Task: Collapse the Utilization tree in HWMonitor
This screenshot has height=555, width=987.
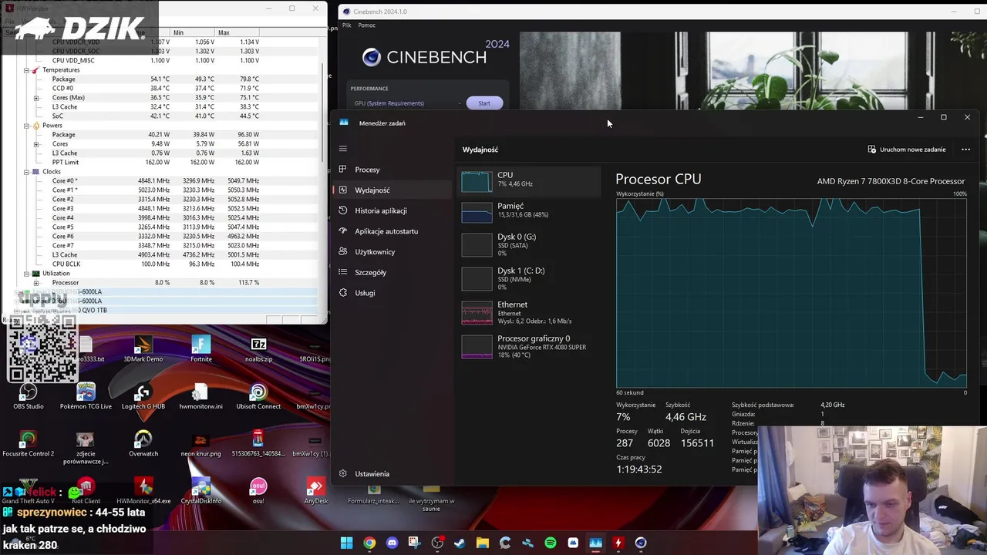Action: 26,274
